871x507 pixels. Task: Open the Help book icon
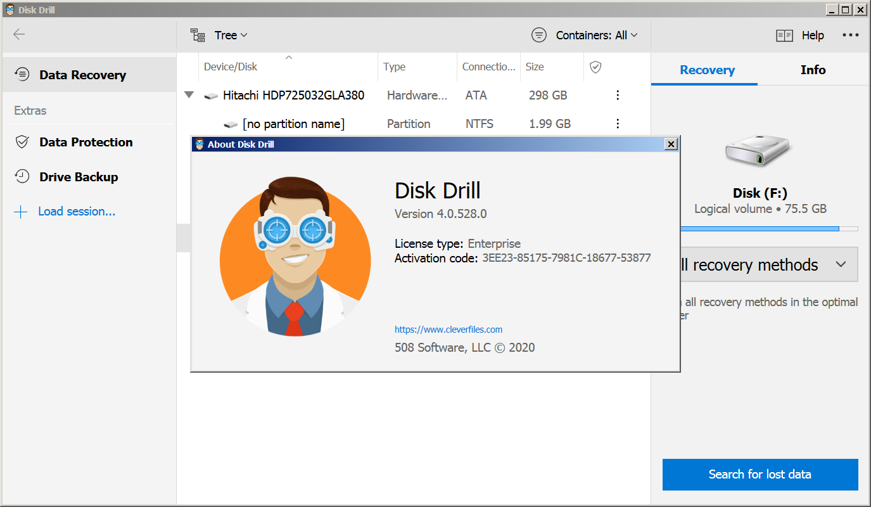click(784, 35)
